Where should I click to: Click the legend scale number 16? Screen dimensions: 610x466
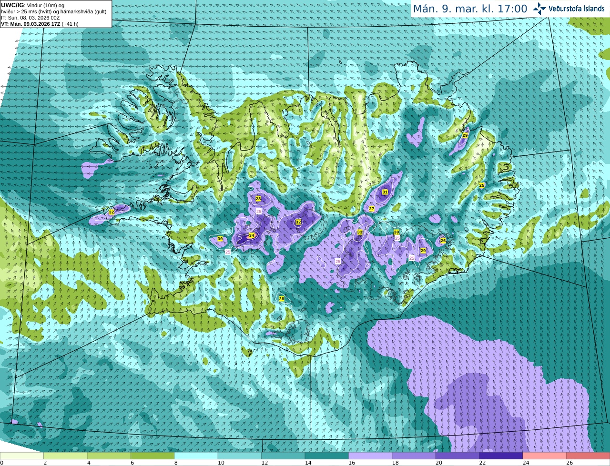click(352, 463)
